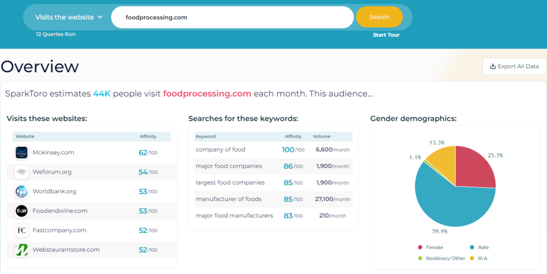Click the Webstaurantstore.com green logo icon
547x274 pixels.
pos(21,250)
